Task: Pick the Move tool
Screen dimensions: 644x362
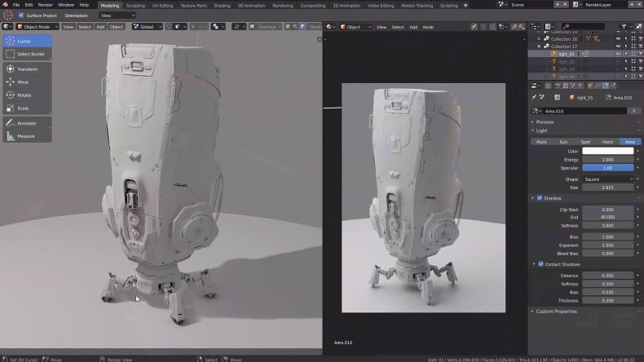Action: tap(27, 82)
